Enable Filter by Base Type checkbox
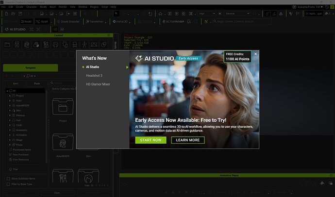Screen dimensions: 335x197 pyautogui.click(x=9, y=184)
